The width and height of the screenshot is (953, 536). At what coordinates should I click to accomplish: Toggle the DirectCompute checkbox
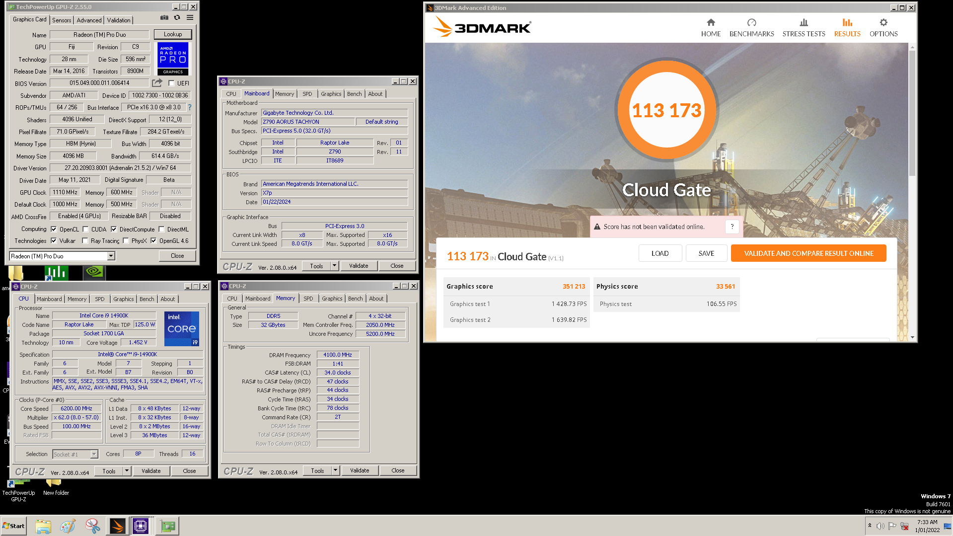click(x=114, y=230)
